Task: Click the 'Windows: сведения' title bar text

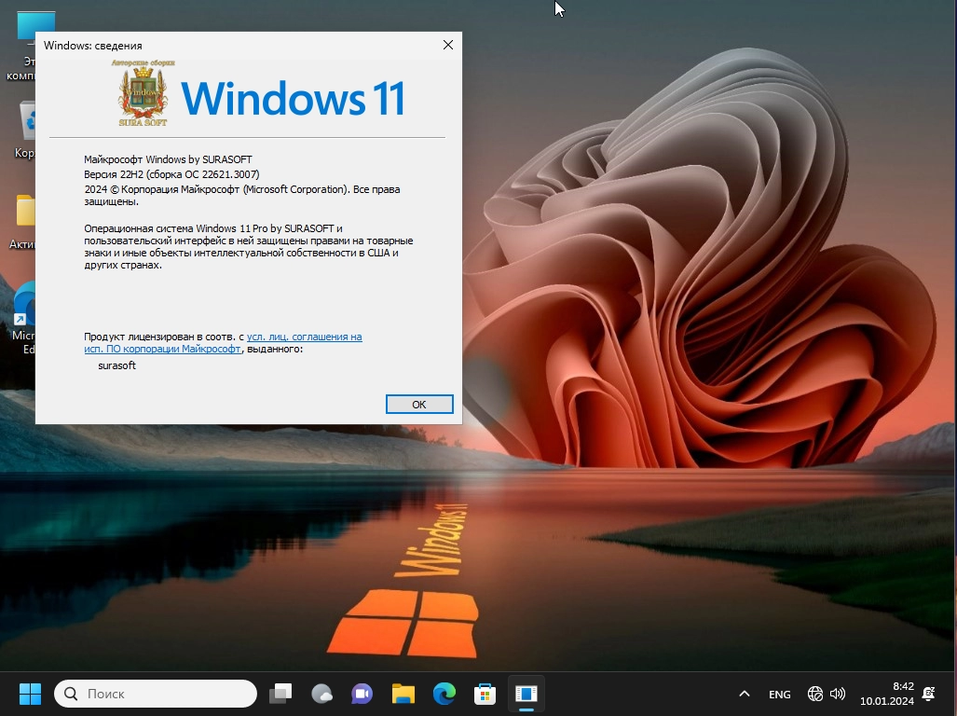Action: click(x=93, y=45)
